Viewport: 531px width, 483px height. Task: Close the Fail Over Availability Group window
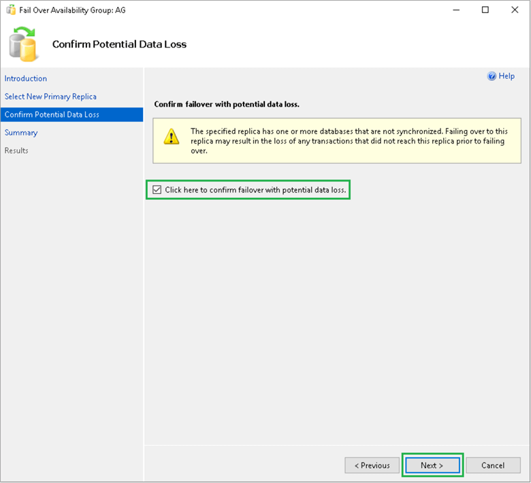[x=515, y=10]
